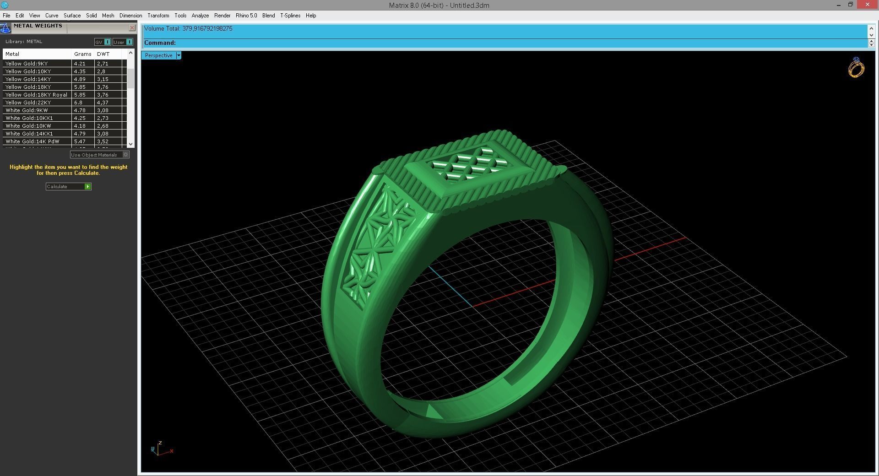Open the Render menu
This screenshot has height=476, width=879.
(x=222, y=16)
